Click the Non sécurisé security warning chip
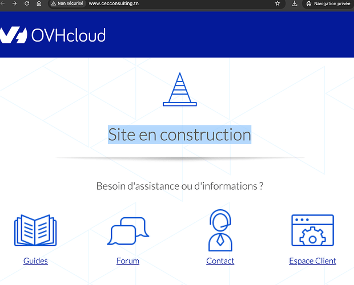The width and height of the screenshot is (354, 285). 67,3
